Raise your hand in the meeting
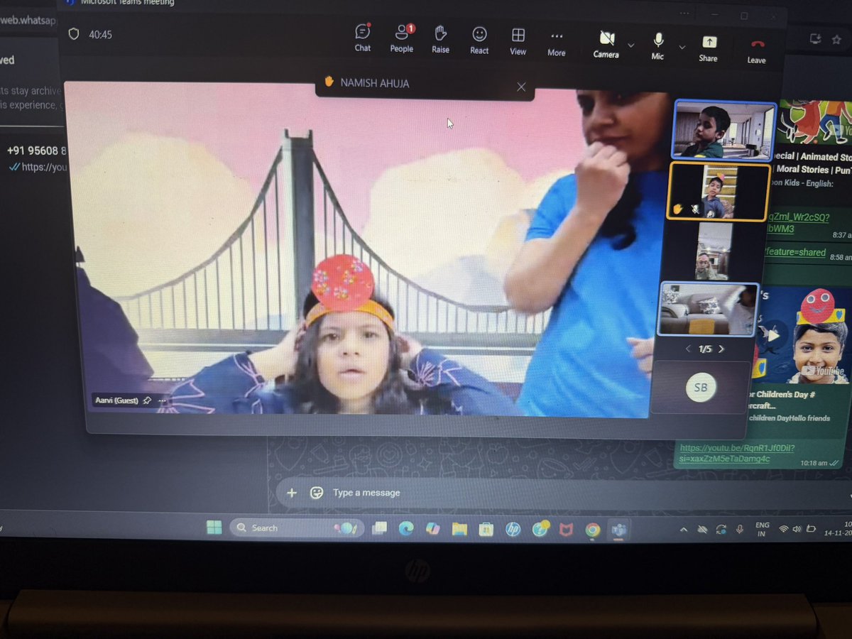 [440, 39]
